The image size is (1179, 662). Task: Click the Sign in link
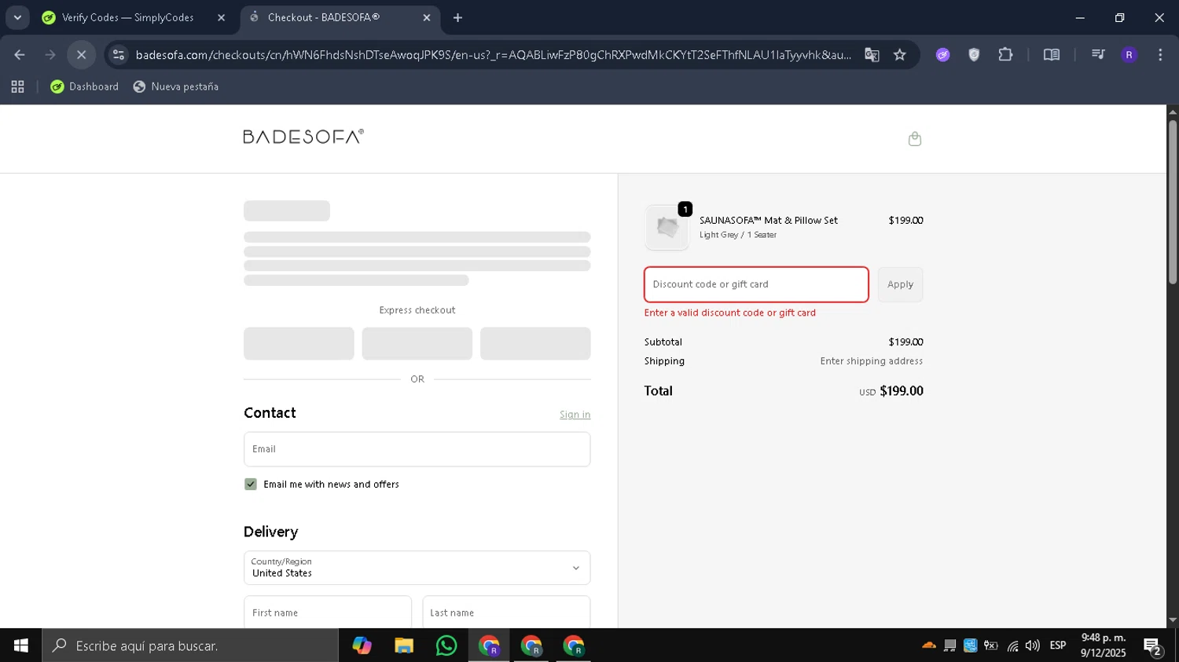(x=575, y=415)
